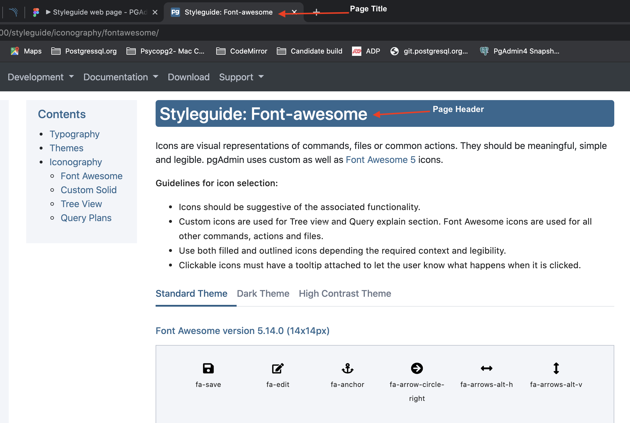Viewport: 630px width, 423px height.
Task: Click the Psycopg2 bookmark folder icon
Action: [131, 51]
